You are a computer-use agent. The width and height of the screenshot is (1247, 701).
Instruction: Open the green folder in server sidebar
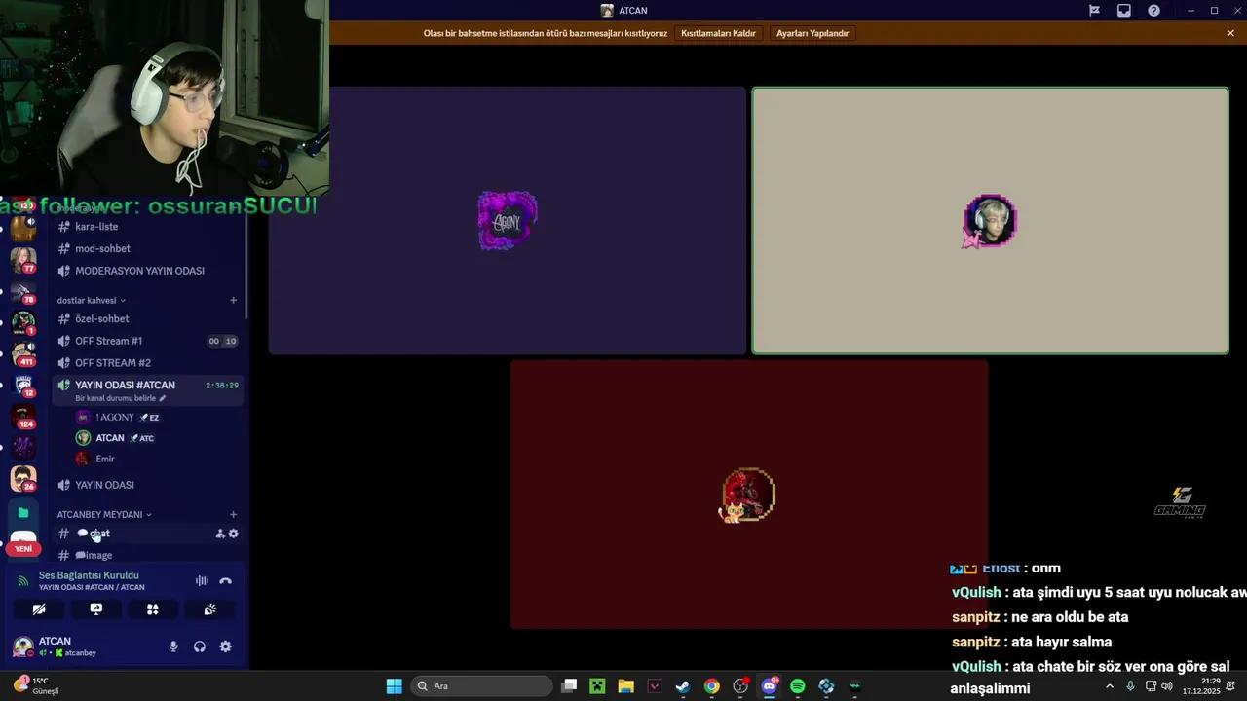(x=23, y=512)
